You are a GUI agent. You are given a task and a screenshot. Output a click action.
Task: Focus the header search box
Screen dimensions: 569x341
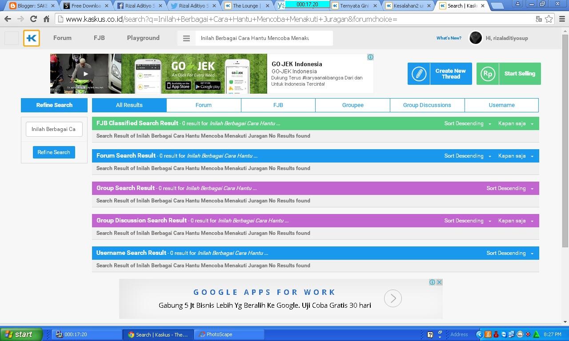[x=264, y=38]
